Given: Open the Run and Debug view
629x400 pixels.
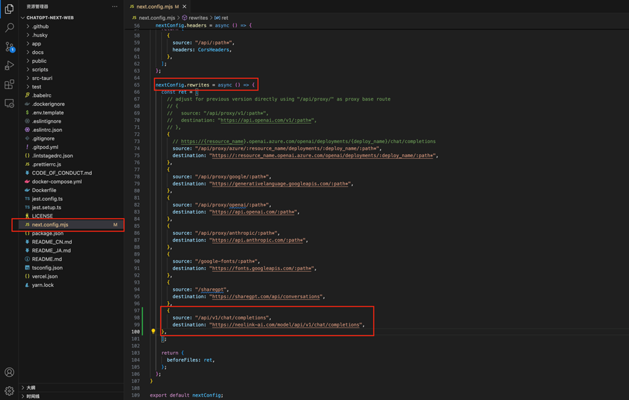Looking at the screenshot, I should tap(9, 65).
